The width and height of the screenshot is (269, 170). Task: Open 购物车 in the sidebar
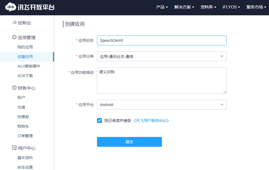[23, 126]
